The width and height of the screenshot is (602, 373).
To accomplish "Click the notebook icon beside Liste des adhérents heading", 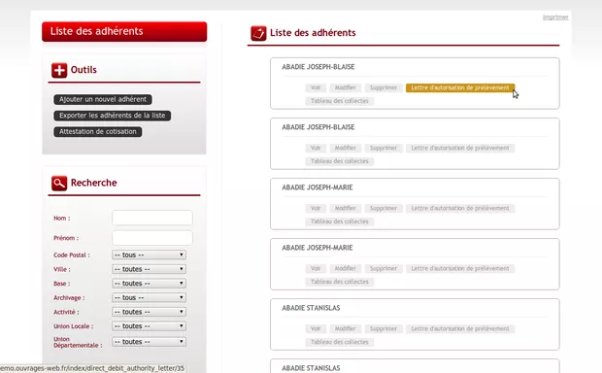I will [258, 33].
